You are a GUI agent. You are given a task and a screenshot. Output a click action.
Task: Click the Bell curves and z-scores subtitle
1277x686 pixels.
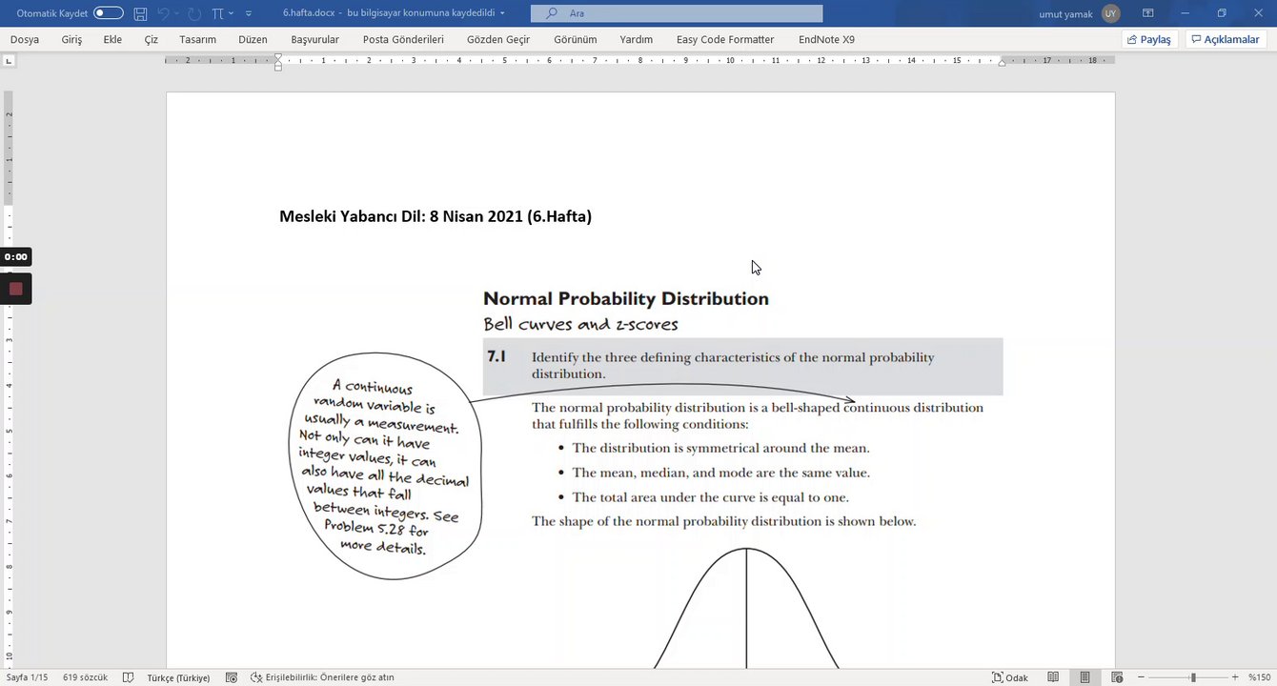coord(580,324)
